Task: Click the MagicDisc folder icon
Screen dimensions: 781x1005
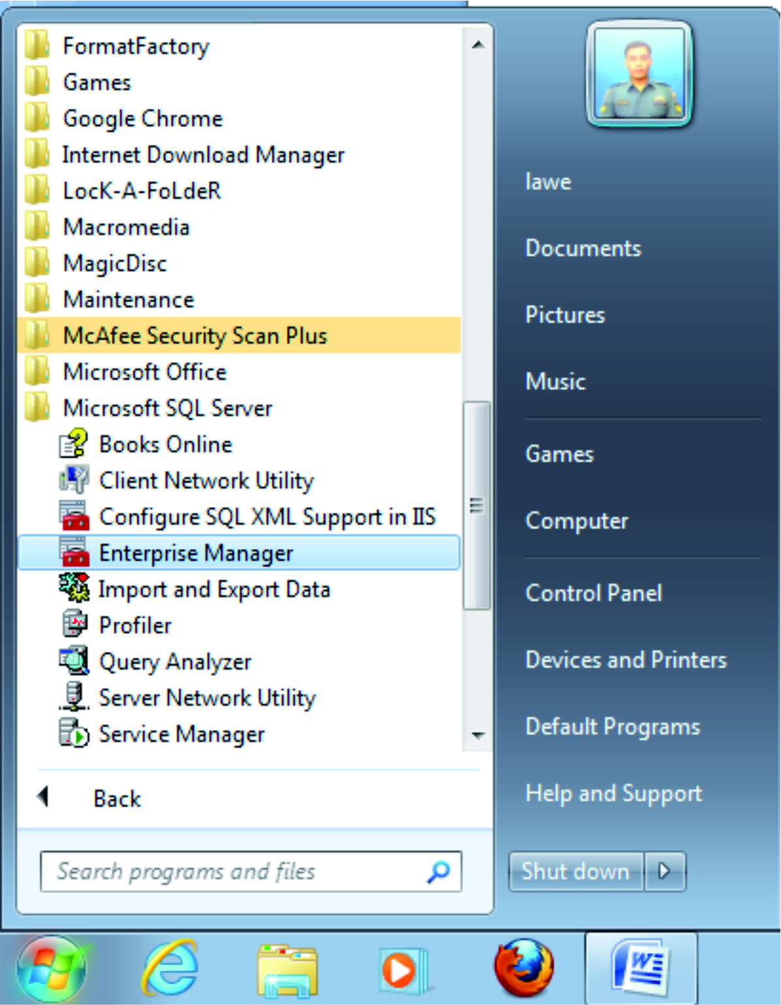Action: point(37,263)
